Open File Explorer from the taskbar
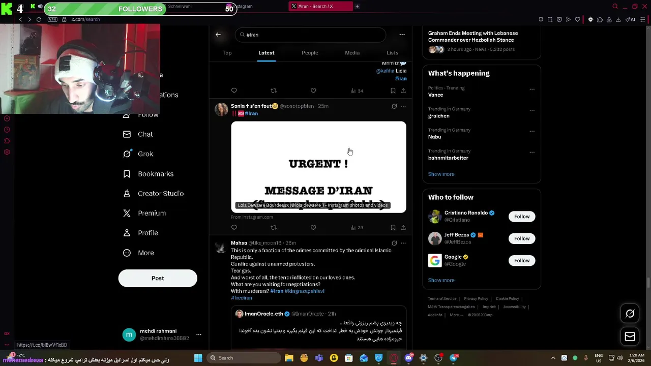The image size is (651, 366). pos(289,358)
